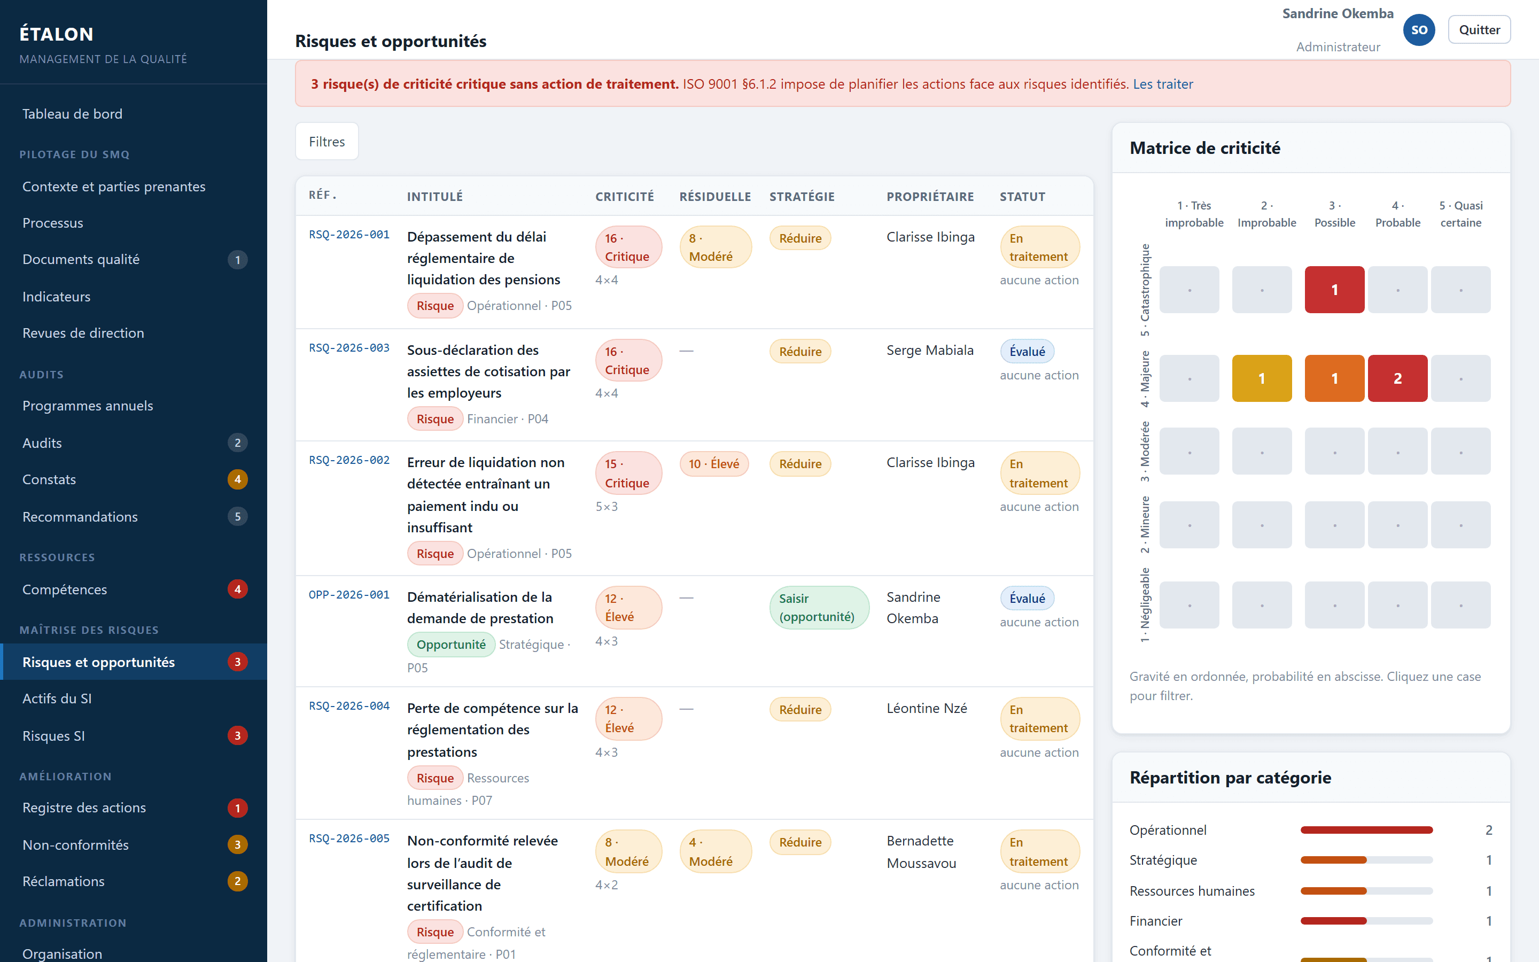Click the Quitter button
The width and height of the screenshot is (1539, 962).
pyautogui.click(x=1479, y=30)
